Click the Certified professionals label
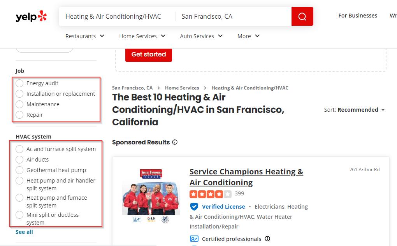Image resolution: width=397 pixels, height=246 pixels. point(232,239)
